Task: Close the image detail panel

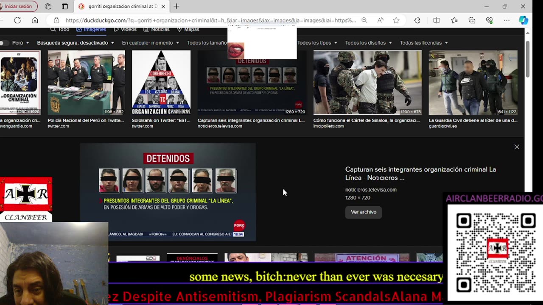Action: [x=517, y=147]
